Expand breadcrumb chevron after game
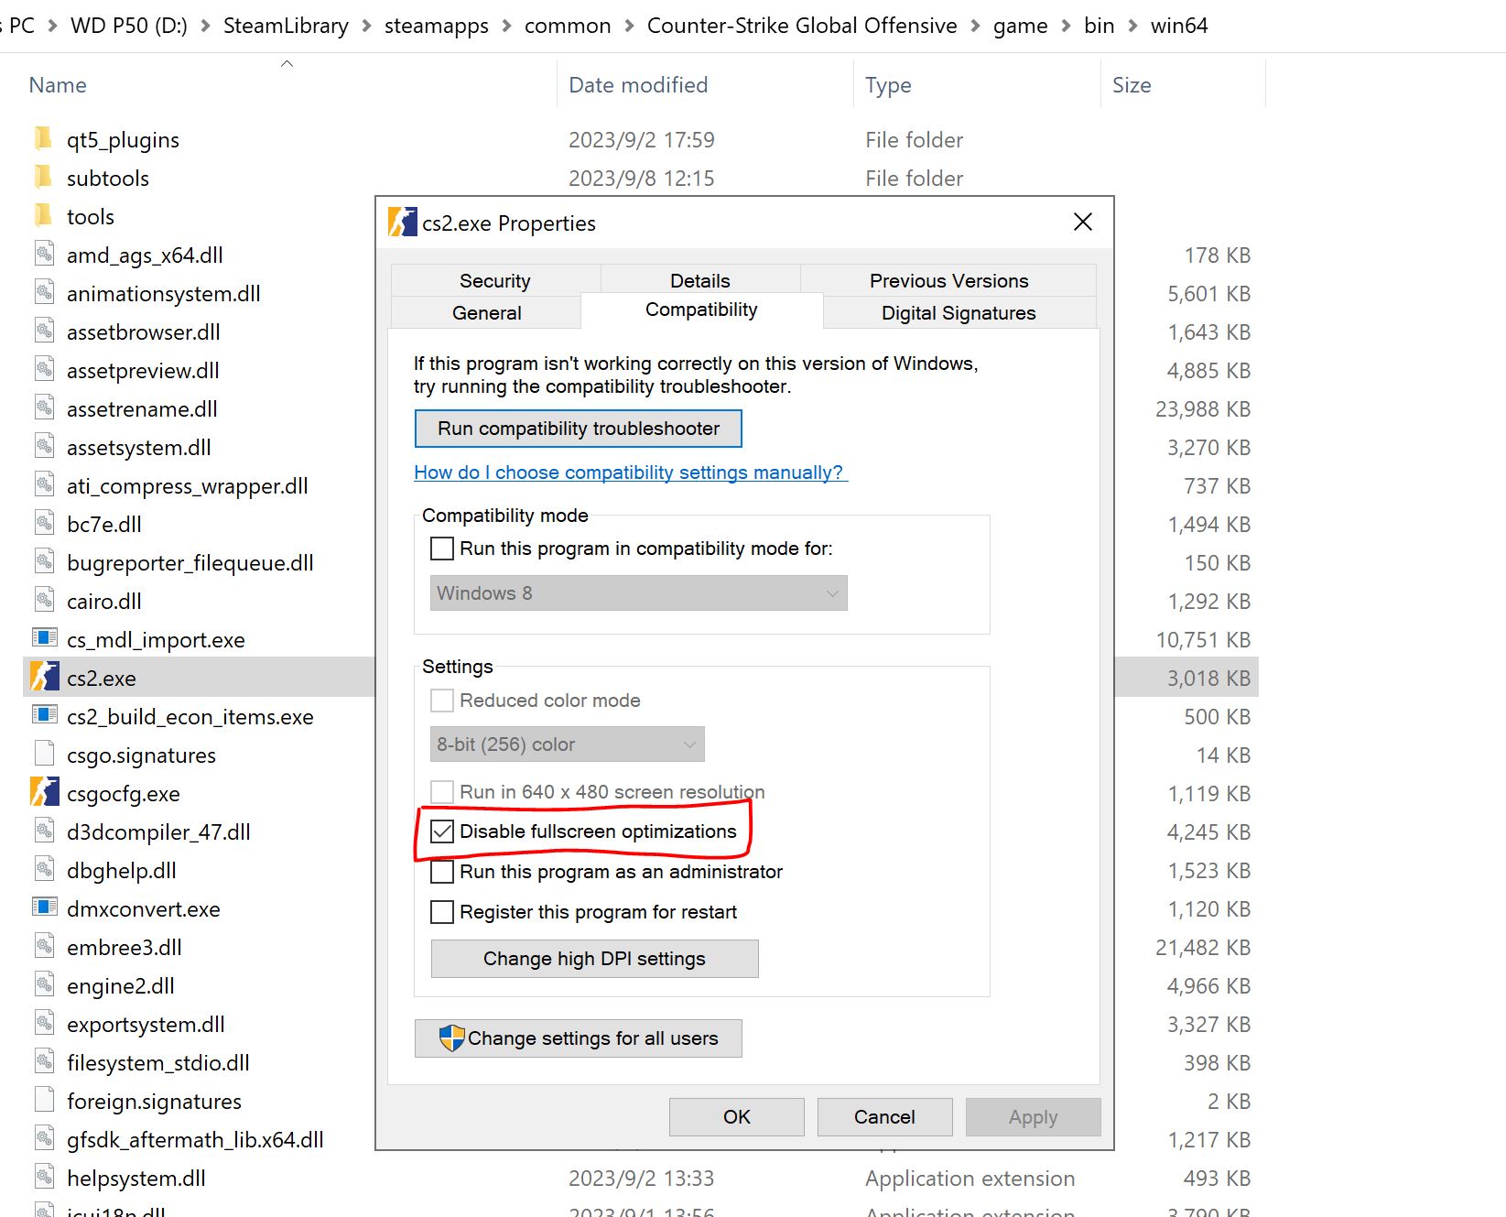 [1066, 26]
